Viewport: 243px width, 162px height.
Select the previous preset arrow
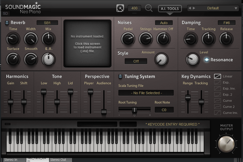point(190,8)
